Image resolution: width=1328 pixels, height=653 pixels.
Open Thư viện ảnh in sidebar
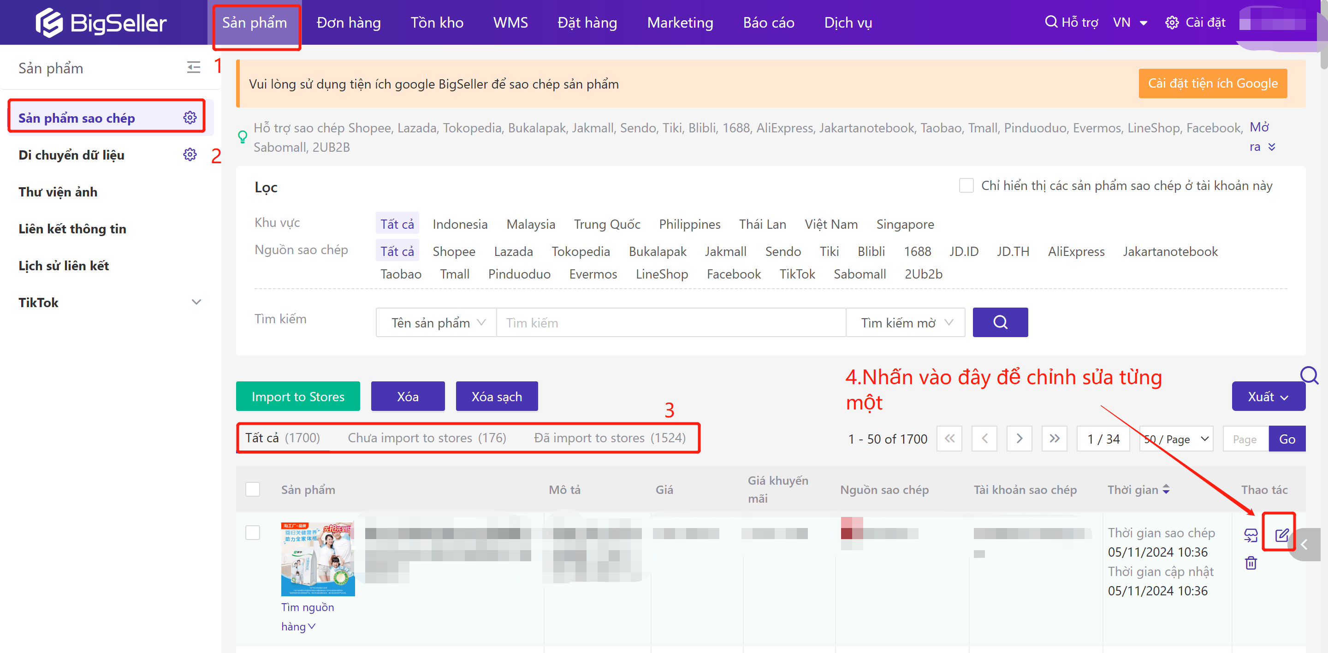tap(58, 192)
